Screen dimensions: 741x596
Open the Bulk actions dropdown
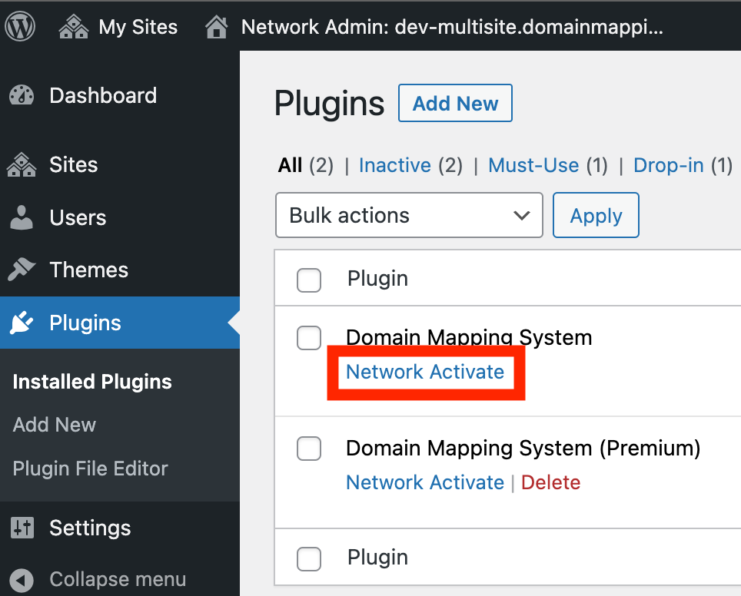click(x=409, y=216)
